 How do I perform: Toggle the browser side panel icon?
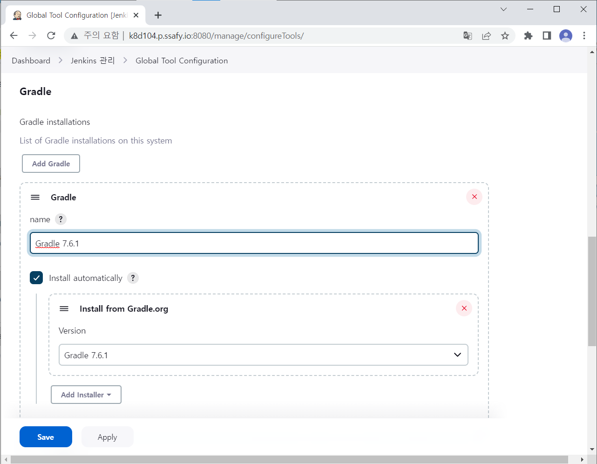coord(547,36)
